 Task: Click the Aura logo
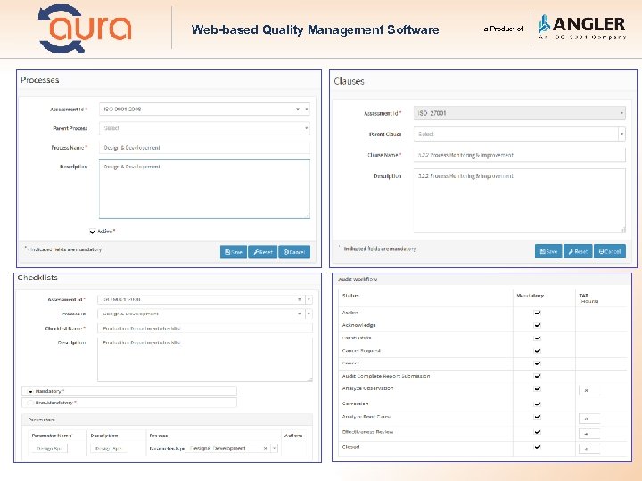(x=85, y=29)
